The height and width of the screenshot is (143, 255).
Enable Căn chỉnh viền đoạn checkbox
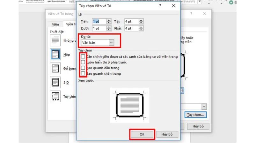click(83, 57)
